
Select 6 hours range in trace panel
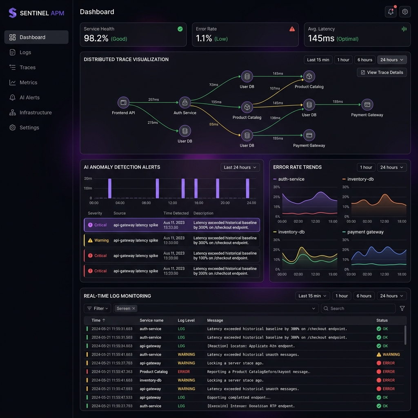coord(365,60)
